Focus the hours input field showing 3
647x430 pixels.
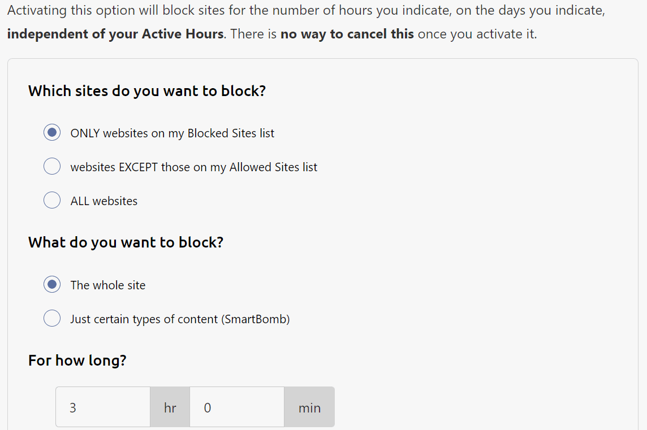point(103,407)
